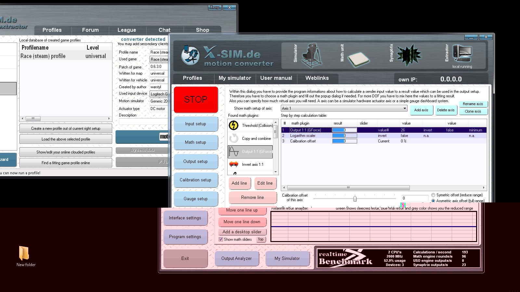Open the New folder desktop icon
The height and width of the screenshot is (292, 520).
(x=24, y=253)
